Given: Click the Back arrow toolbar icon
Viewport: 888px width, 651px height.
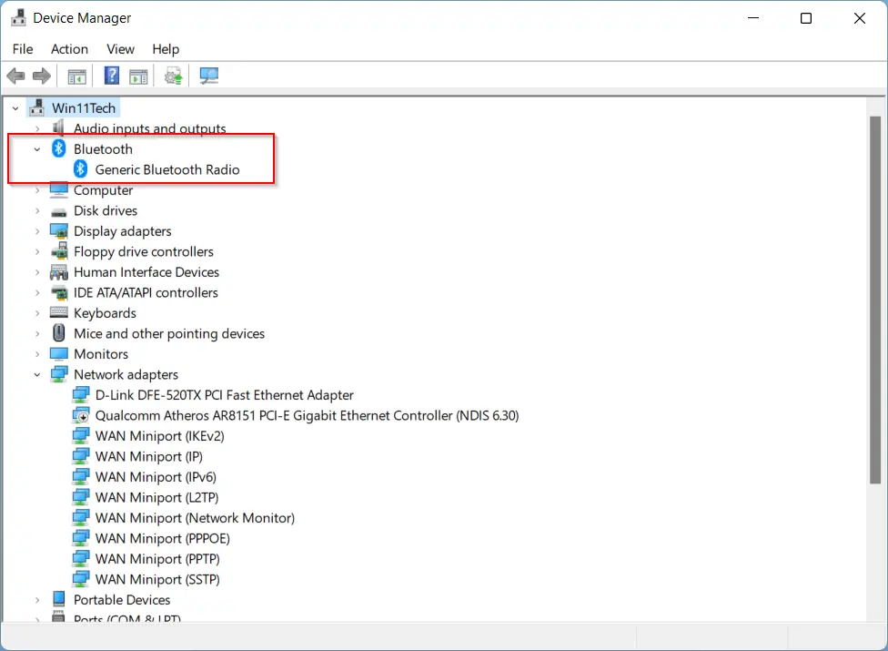Looking at the screenshot, I should pyautogui.click(x=15, y=76).
